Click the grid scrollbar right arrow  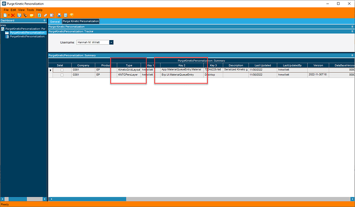click(x=352, y=199)
